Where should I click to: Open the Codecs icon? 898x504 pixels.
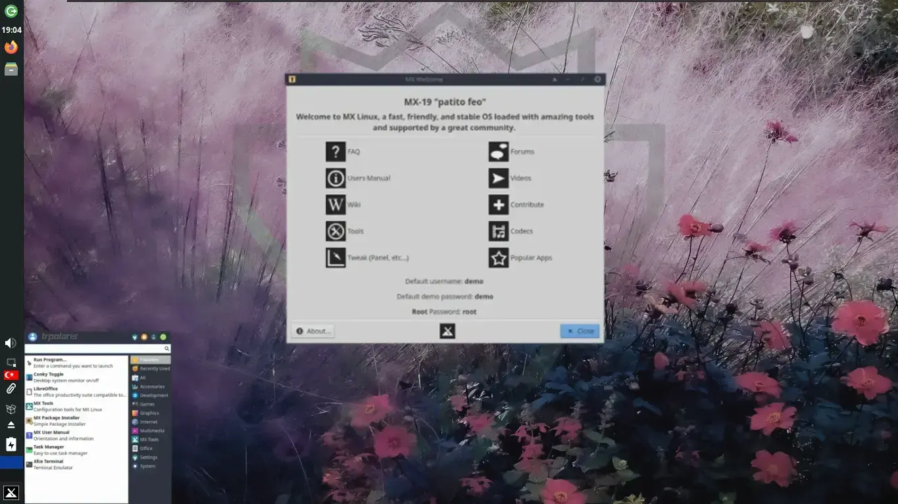point(499,231)
